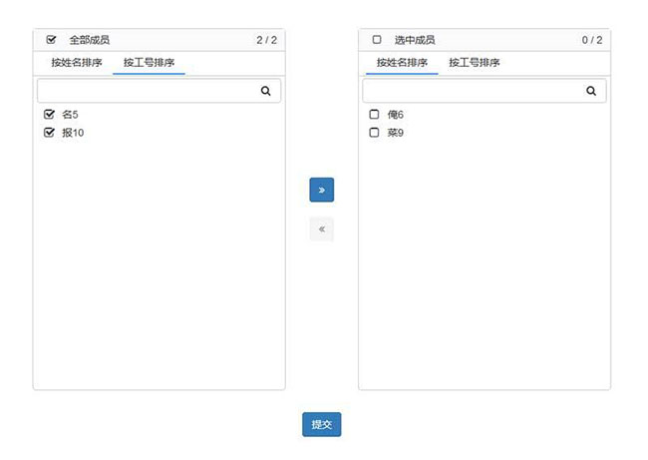This screenshot has height=460, width=648.
Task: Check the 菜9 member checkbox
Action: (374, 132)
